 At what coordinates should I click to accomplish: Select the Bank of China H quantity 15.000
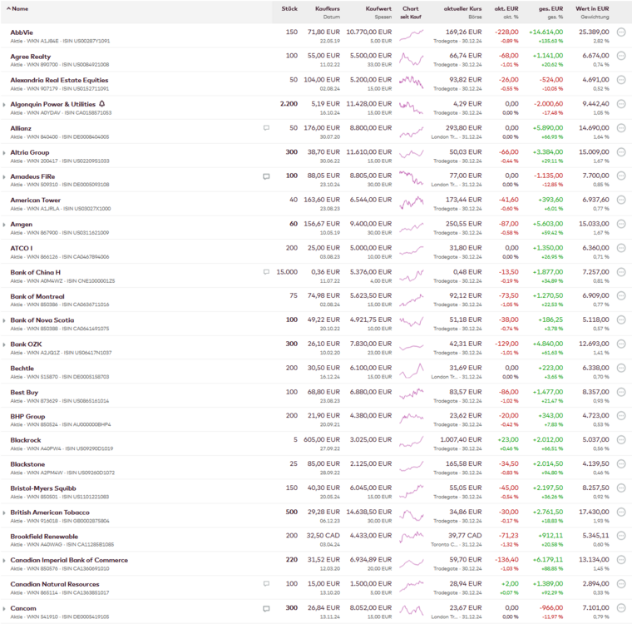287,272
